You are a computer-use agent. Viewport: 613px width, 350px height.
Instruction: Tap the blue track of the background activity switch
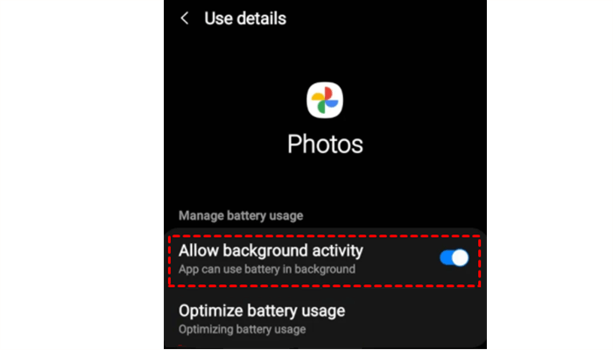[x=446, y=258]
